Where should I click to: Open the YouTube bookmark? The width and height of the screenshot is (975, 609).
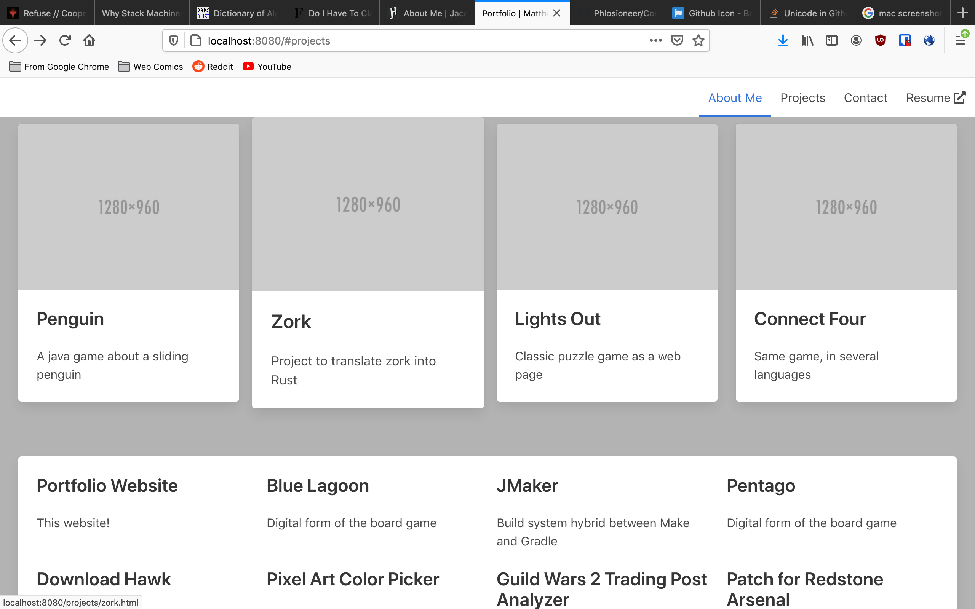(x=267, y=67)
